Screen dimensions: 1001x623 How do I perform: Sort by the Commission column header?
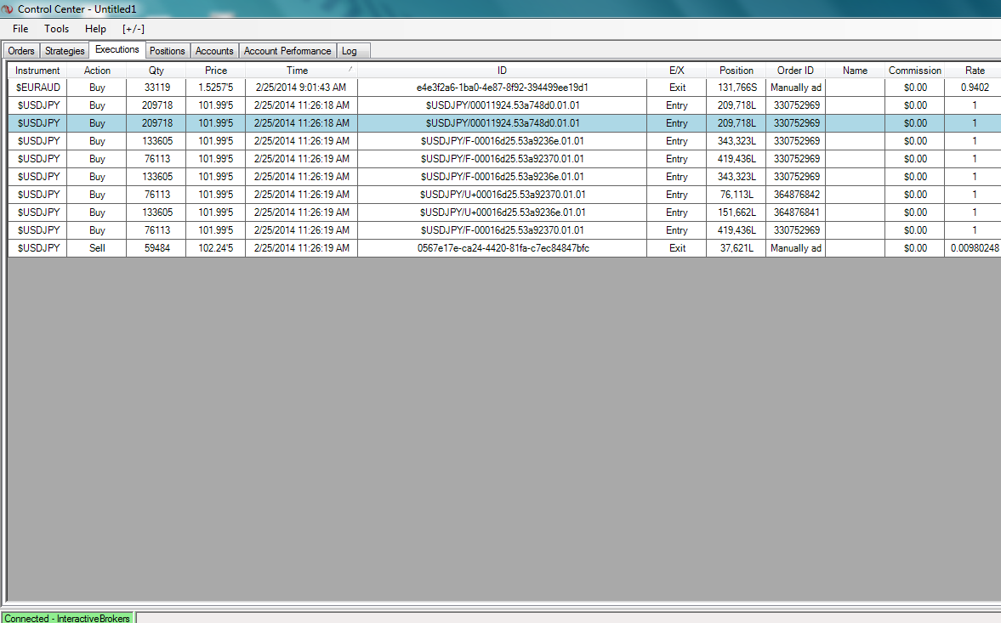915,71
